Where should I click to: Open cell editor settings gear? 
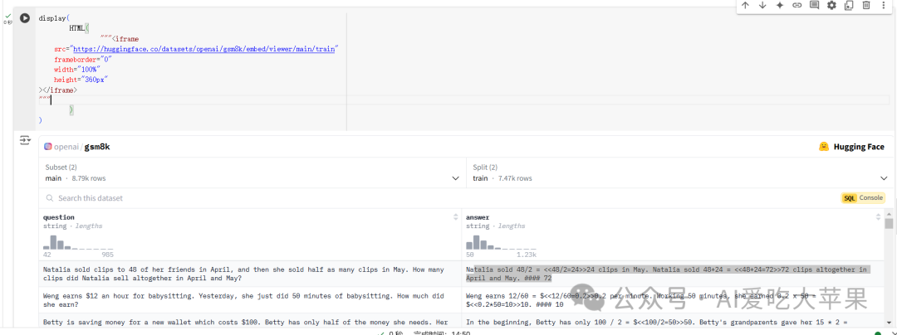click(831, 5)
